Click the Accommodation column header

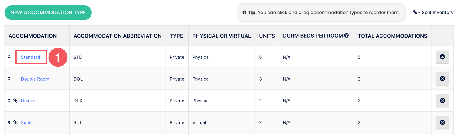pyautogui.click(x=33, y=36)
